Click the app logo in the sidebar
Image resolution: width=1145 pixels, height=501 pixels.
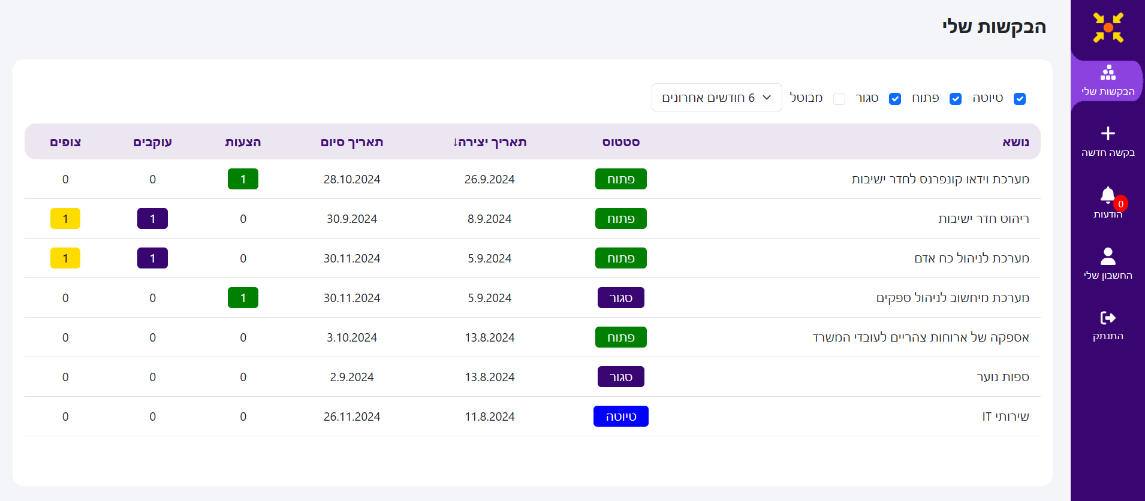point(1108,28)
